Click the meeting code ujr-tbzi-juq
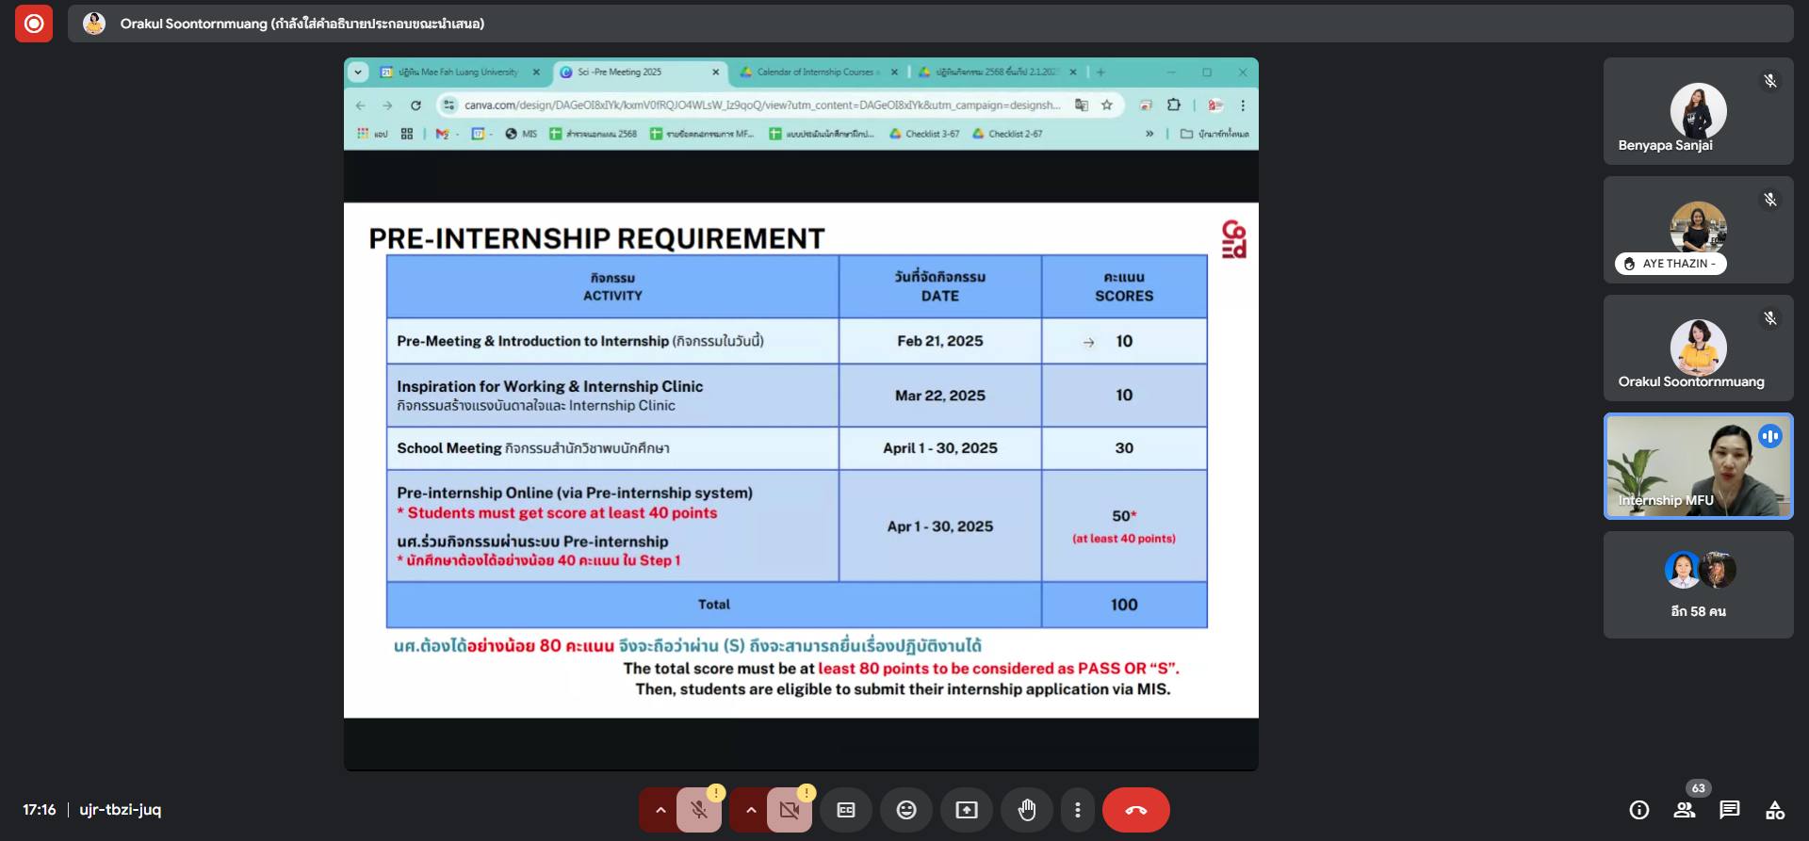The width and height of the screenshot is (1809, 841). (121, 810)
